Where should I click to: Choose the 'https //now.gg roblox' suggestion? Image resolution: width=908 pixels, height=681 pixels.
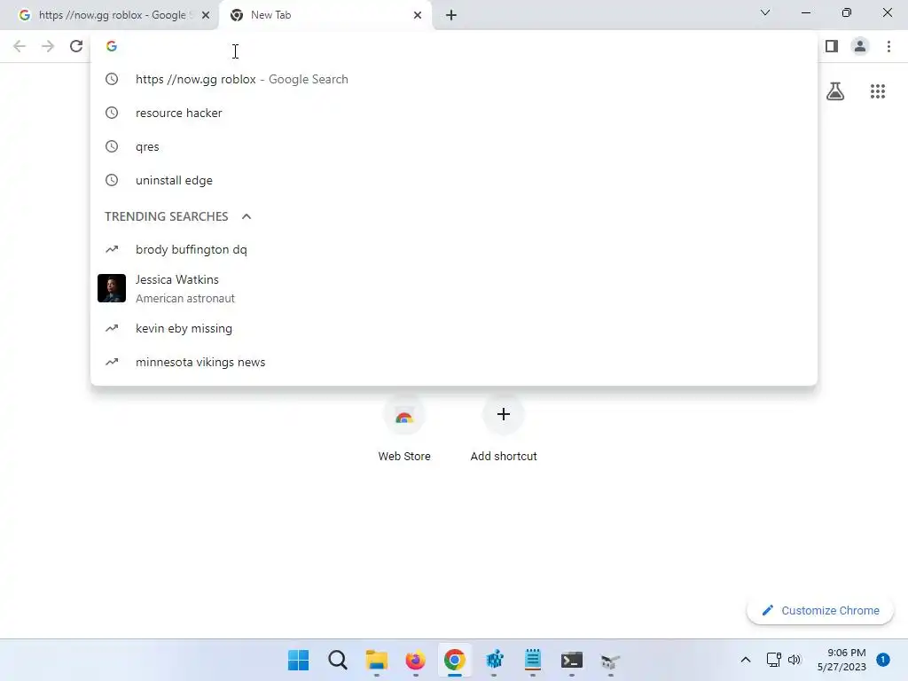click(454, 79)
